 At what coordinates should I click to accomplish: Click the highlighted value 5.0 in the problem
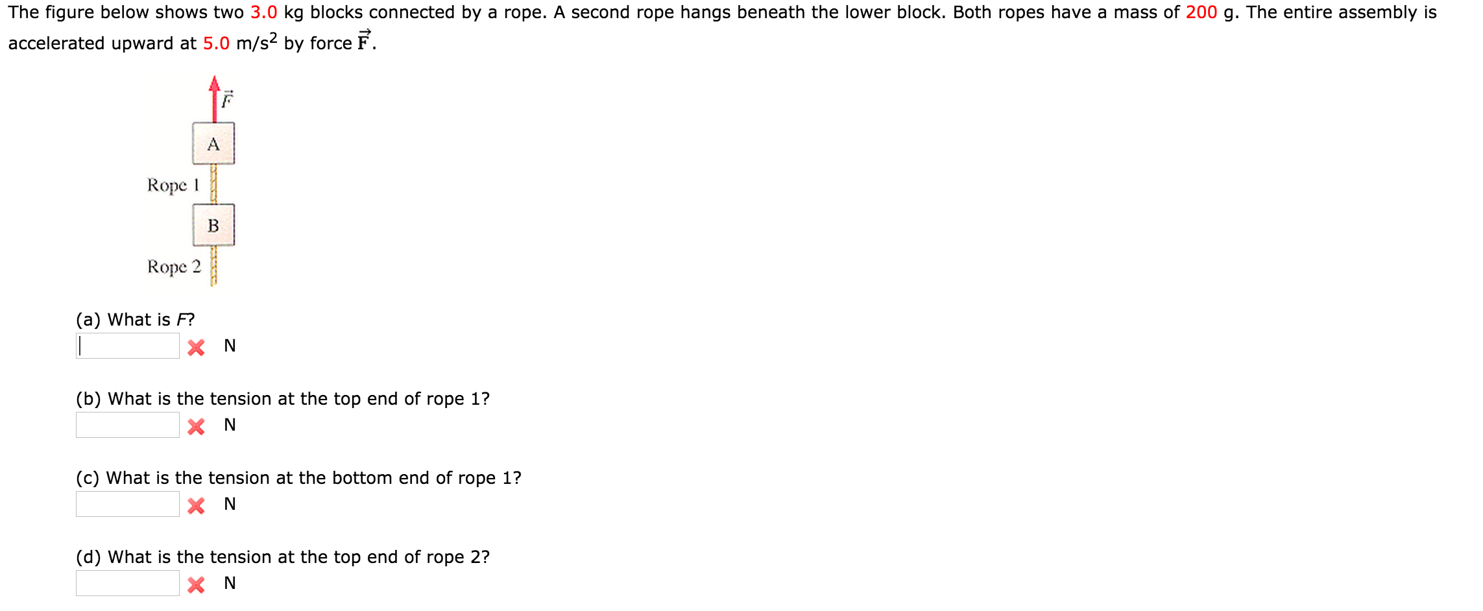coord(215,43)
